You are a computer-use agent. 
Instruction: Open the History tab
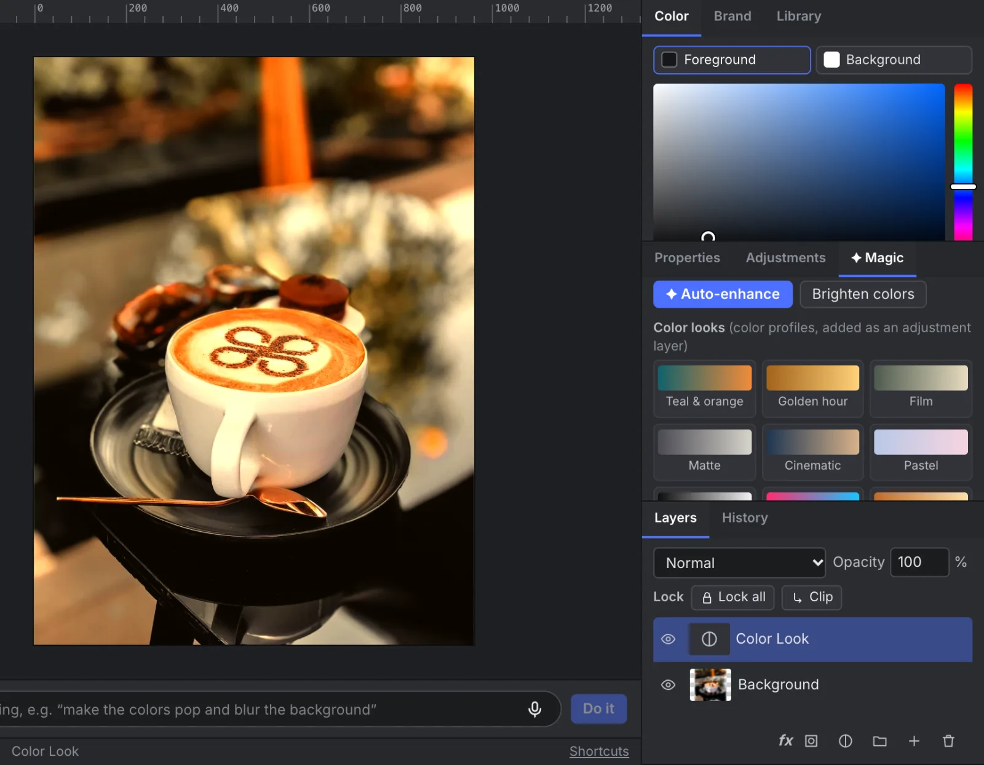[745, 518]
